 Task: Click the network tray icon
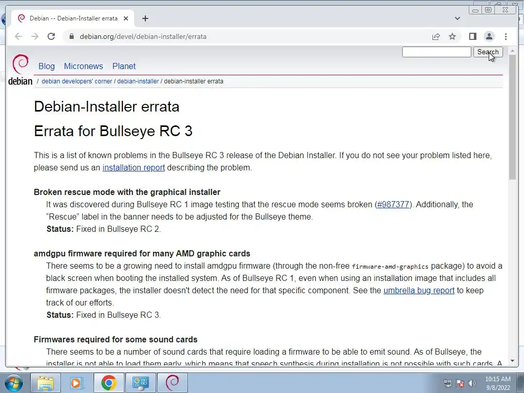447,383
